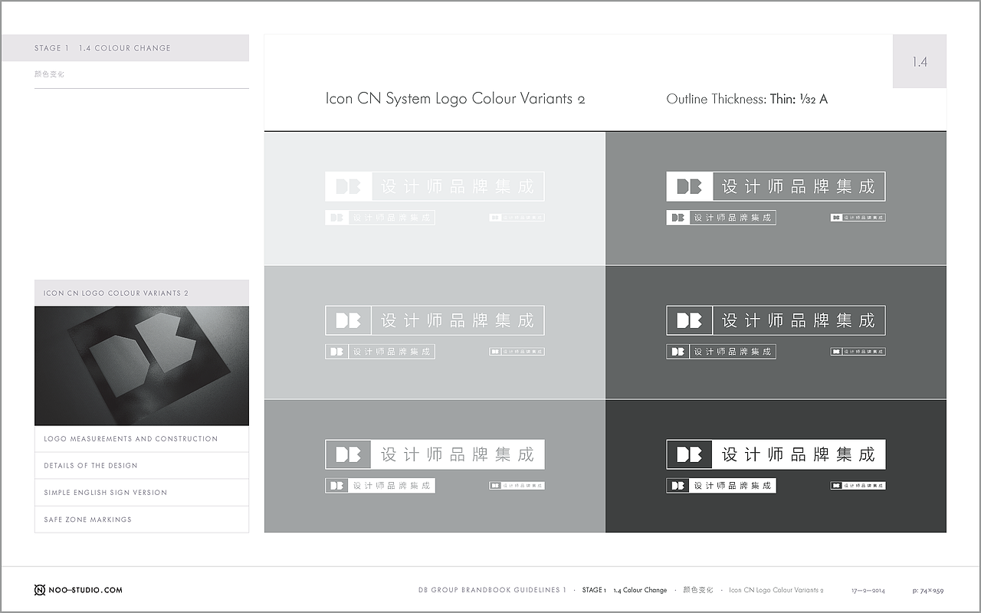
Task: Click the 1.4 page number box
Action: [920, 61]
